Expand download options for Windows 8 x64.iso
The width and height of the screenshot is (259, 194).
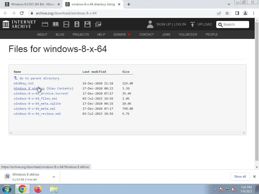coord(54,177)
